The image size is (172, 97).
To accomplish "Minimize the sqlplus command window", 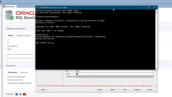I will 143,8.
